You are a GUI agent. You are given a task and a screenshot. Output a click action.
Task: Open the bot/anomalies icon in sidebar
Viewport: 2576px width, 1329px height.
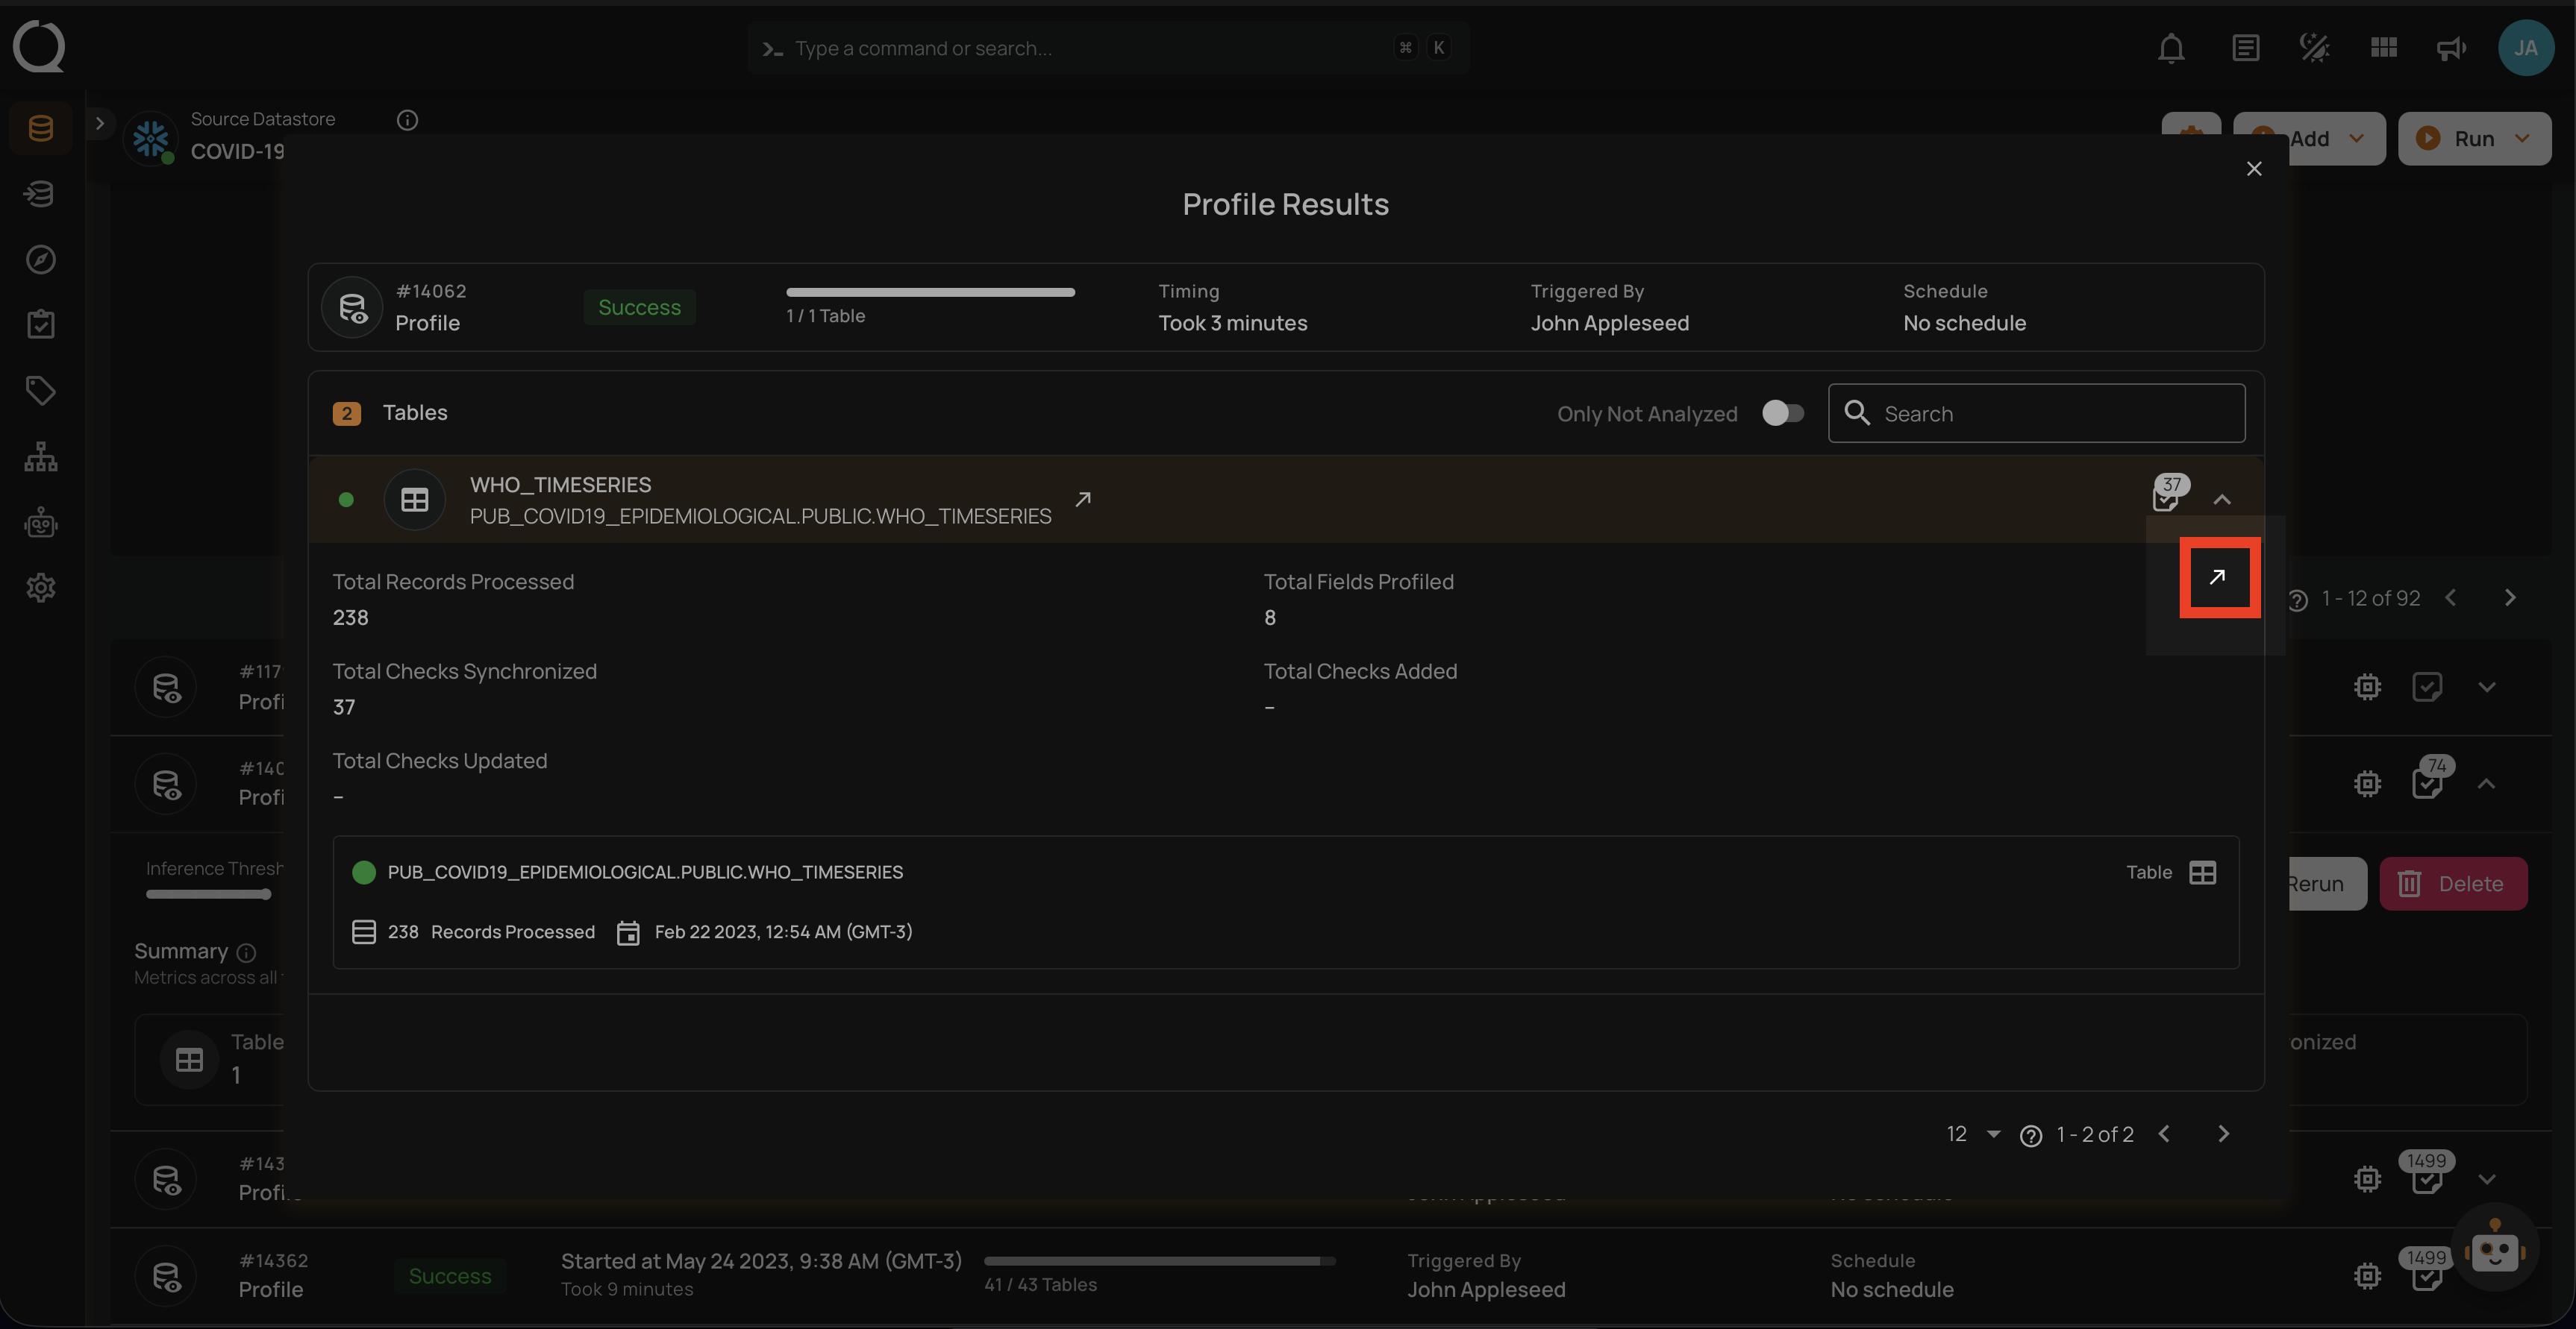(x=40, y=523)
